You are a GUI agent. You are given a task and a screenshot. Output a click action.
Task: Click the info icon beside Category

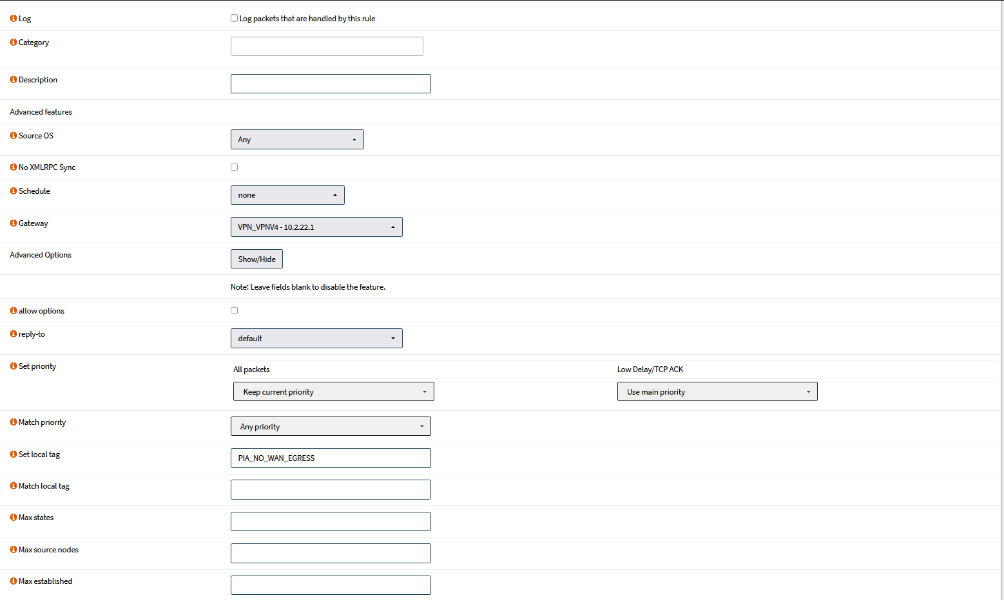click(14, 42)
